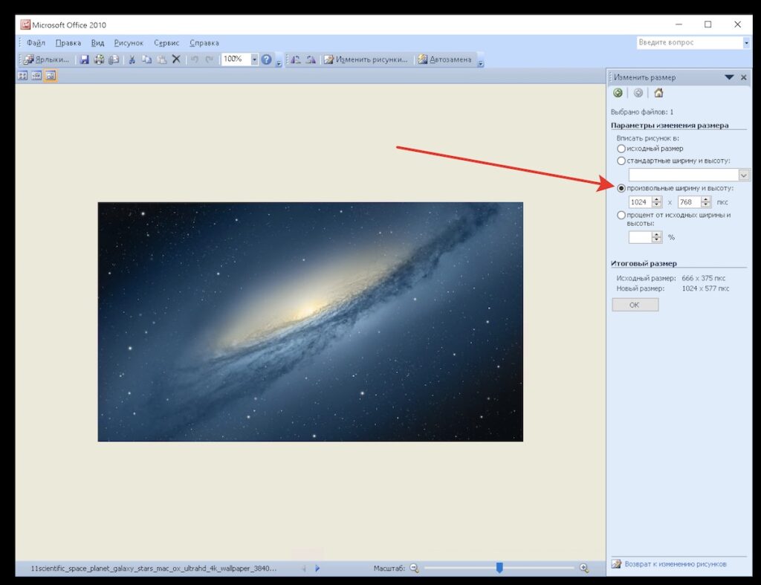Viewport: 761px width, 585px height.
Task: Cut with the scissors icon
Action: (132, 59)
